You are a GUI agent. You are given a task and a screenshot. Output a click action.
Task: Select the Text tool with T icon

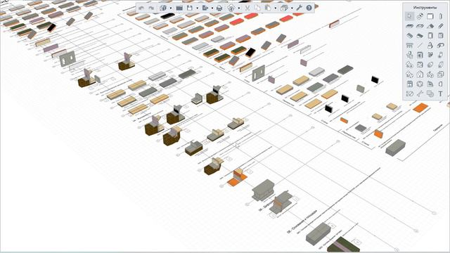click(441, 93)
